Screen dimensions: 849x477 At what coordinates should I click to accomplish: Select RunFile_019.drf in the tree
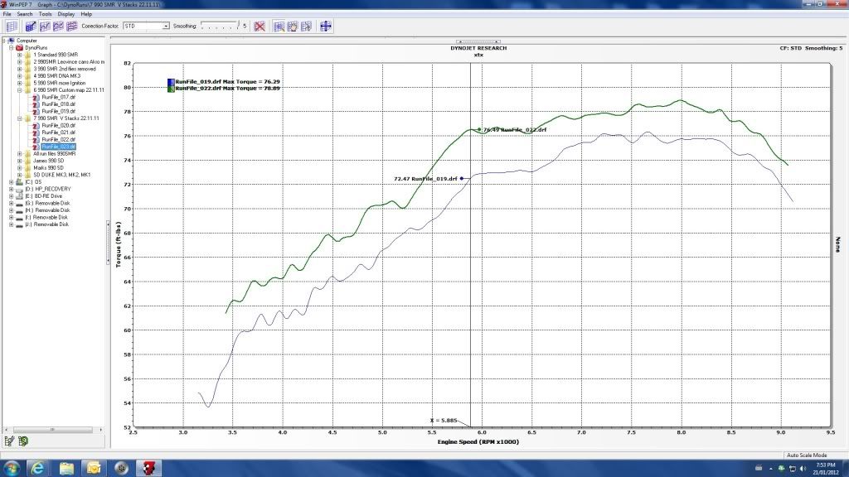click(x=58, y=111)
